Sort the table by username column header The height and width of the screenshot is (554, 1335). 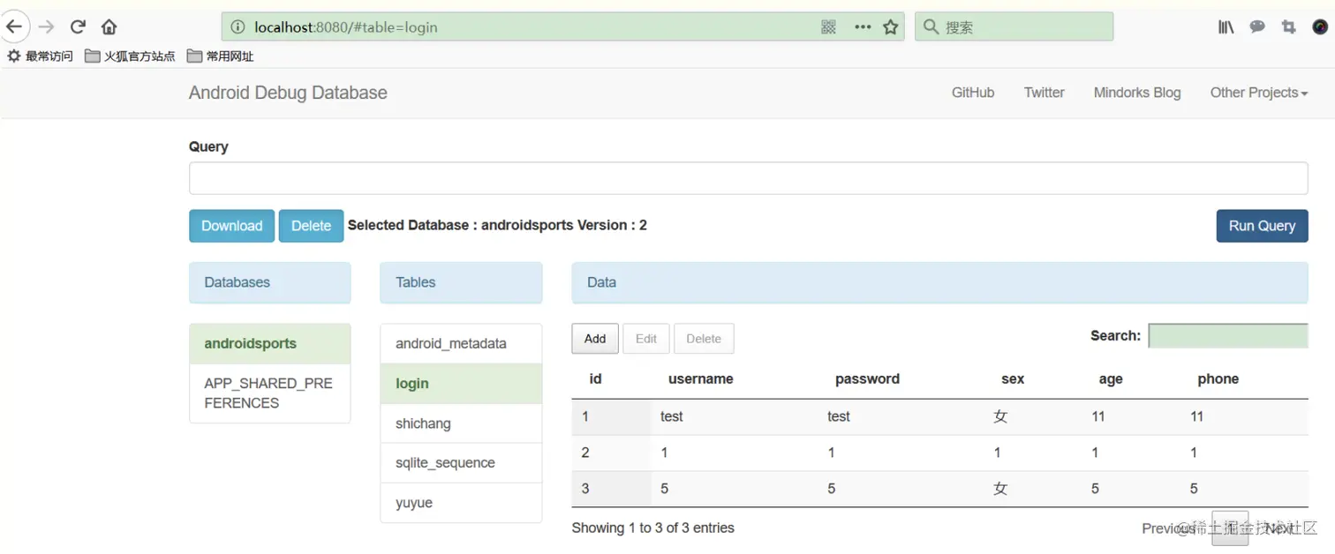point(700,379)
